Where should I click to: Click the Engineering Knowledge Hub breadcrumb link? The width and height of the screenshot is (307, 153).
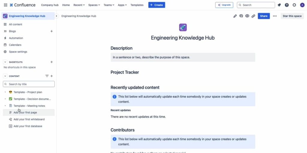tap(79, 16)
